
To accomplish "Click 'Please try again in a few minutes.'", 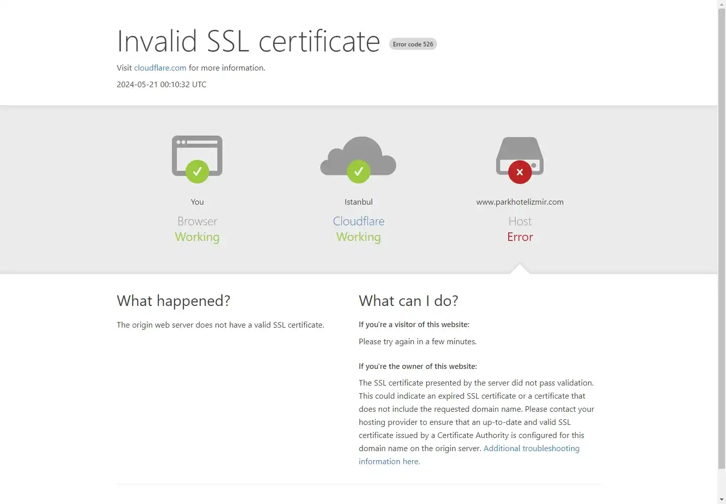I will pos(417,342).
